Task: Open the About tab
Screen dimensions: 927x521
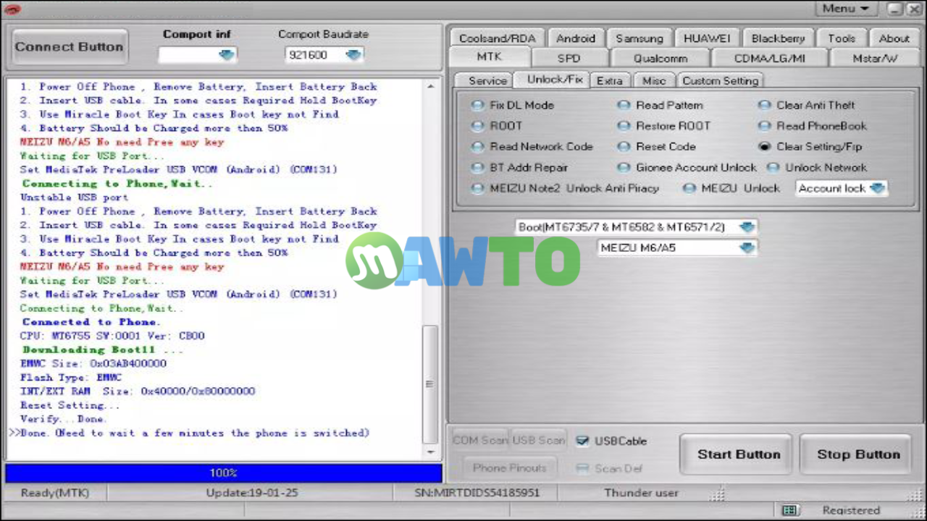Action: click(x=894, y=39)
